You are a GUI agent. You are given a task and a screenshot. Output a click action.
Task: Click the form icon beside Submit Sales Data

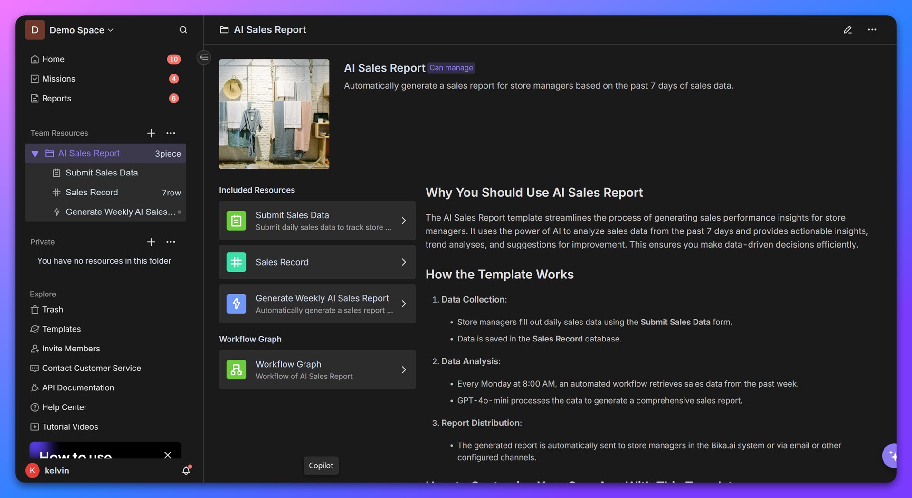tap(57, 173)
